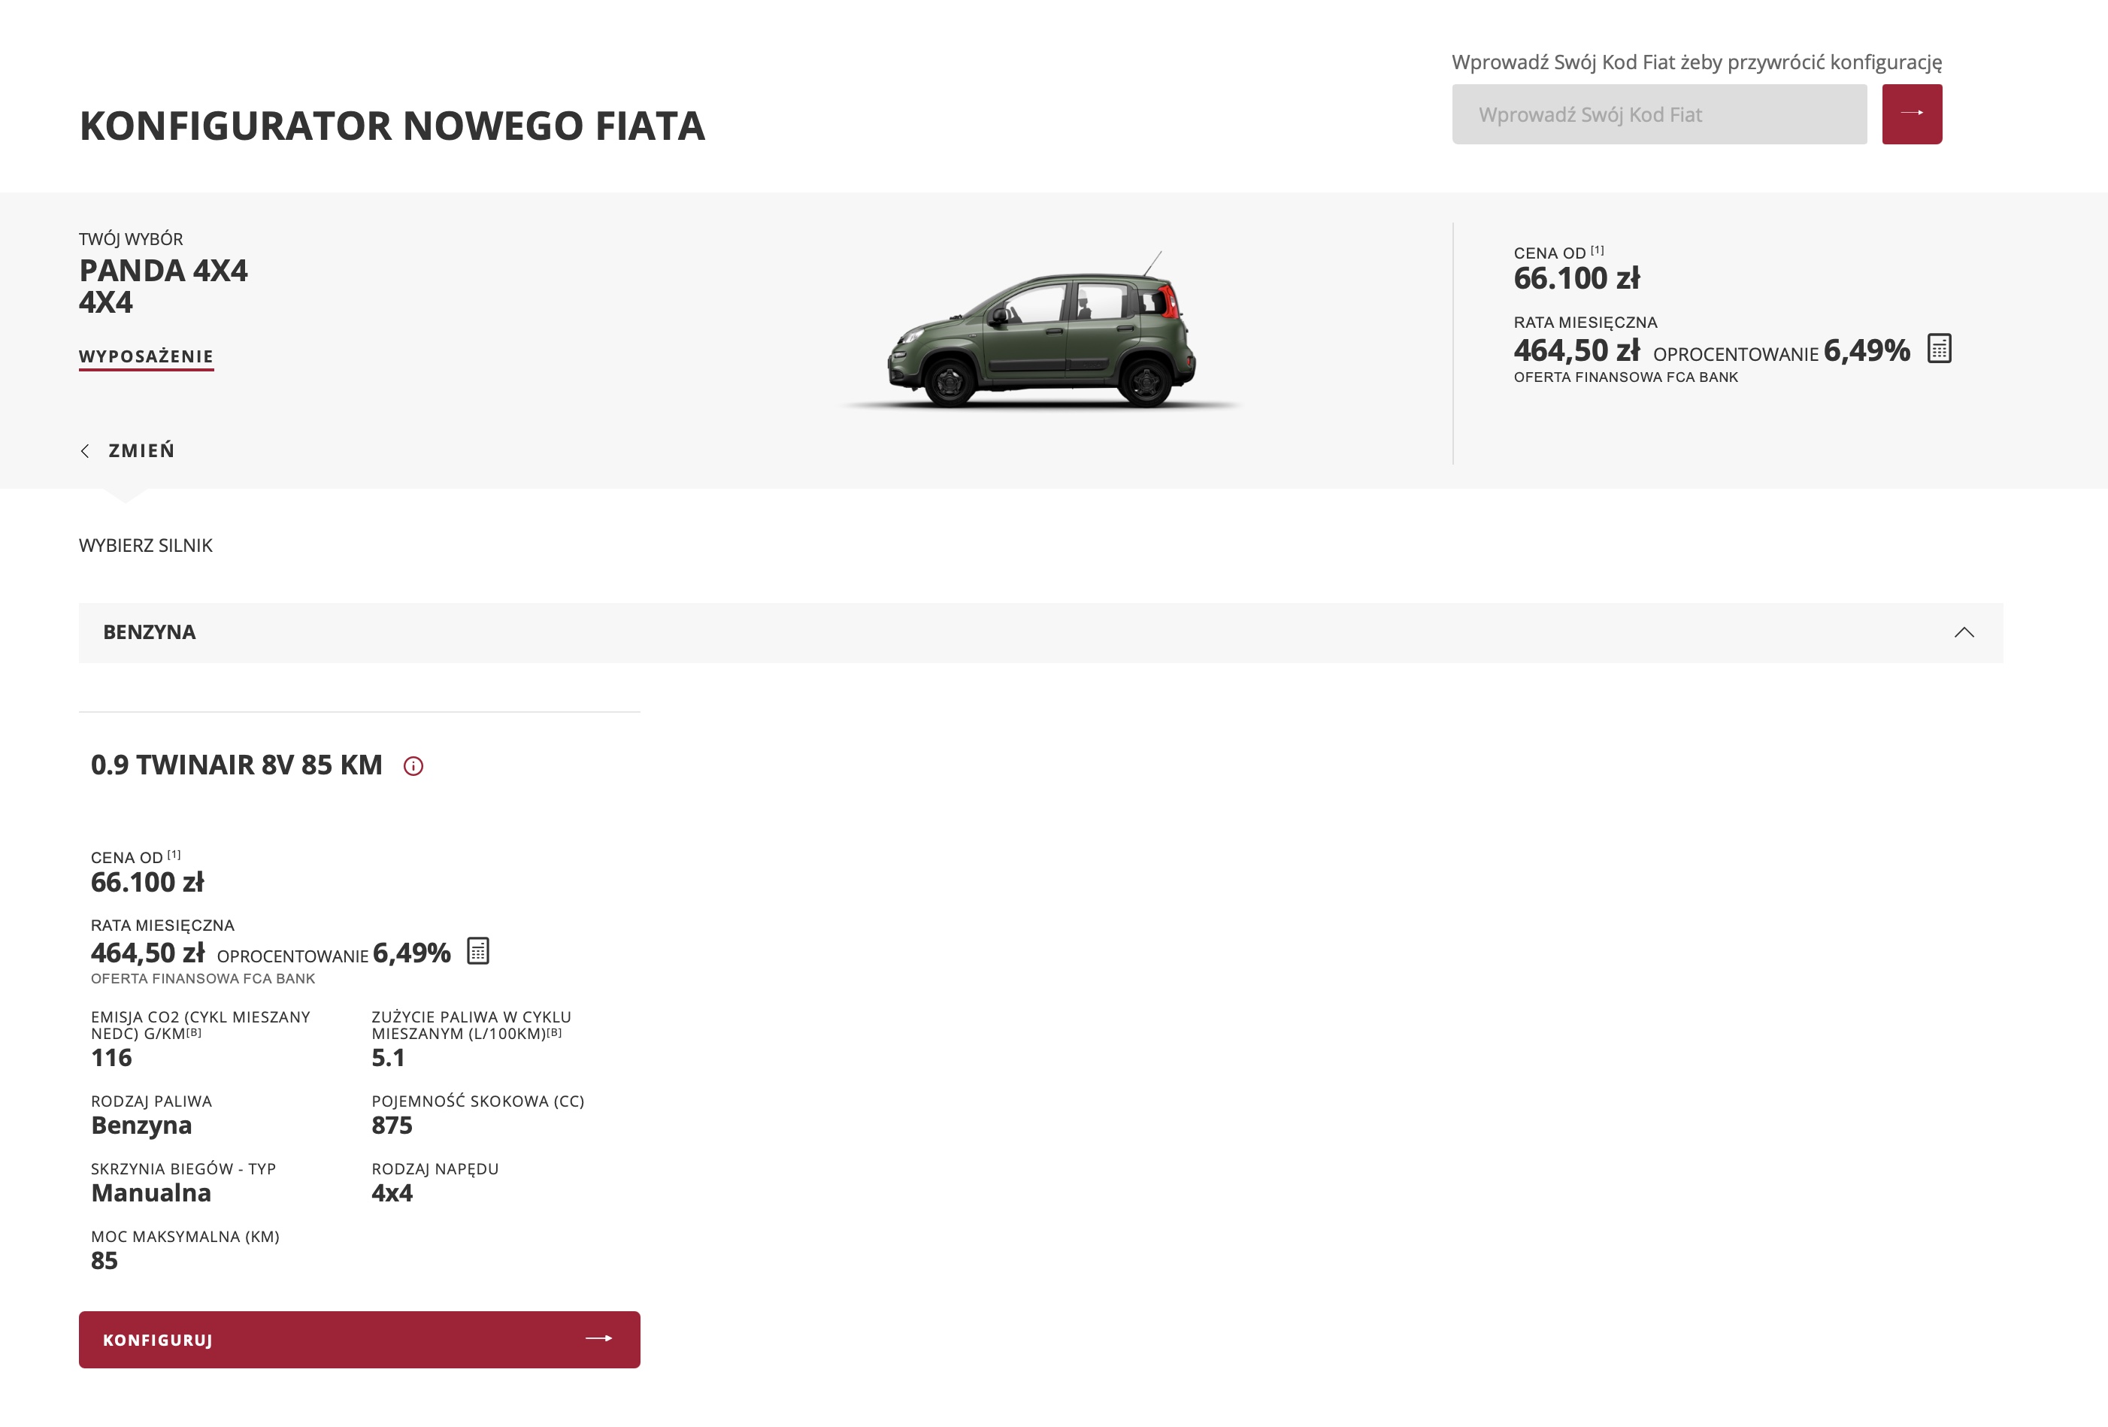Click the PANDA 4X4 model heading
The width and height of the screenshot is (2108, 1427).
coord(163,271)
